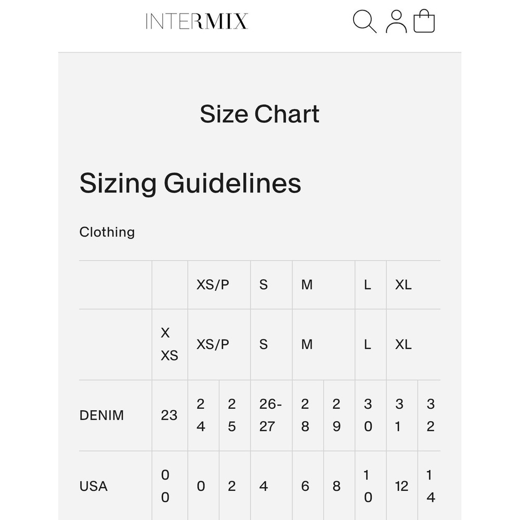The width and height of the screenshot is (520, 520).
Task: Click the M header cell in second row
Action: (x=323, y=345)
